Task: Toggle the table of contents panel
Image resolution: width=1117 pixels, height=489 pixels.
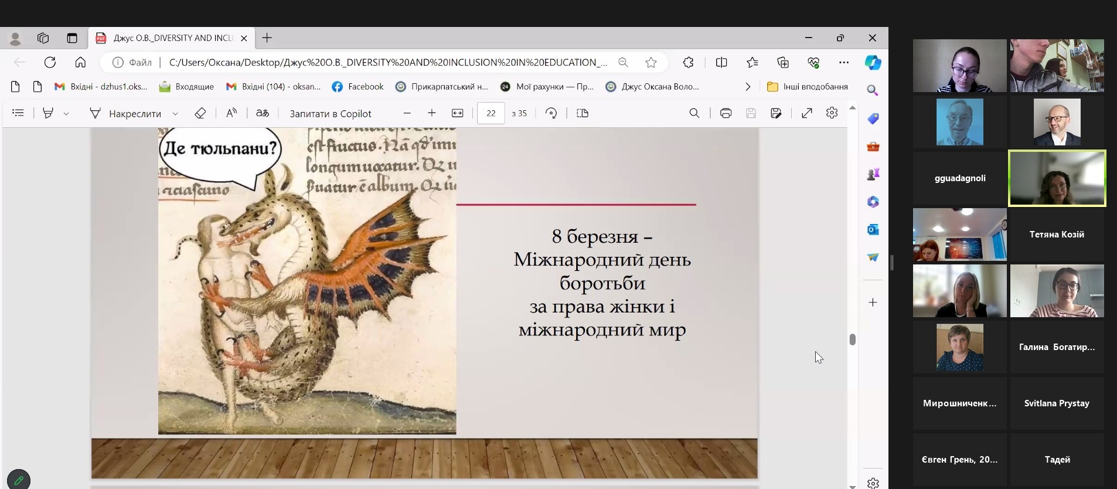Action: tap(18, 113)
